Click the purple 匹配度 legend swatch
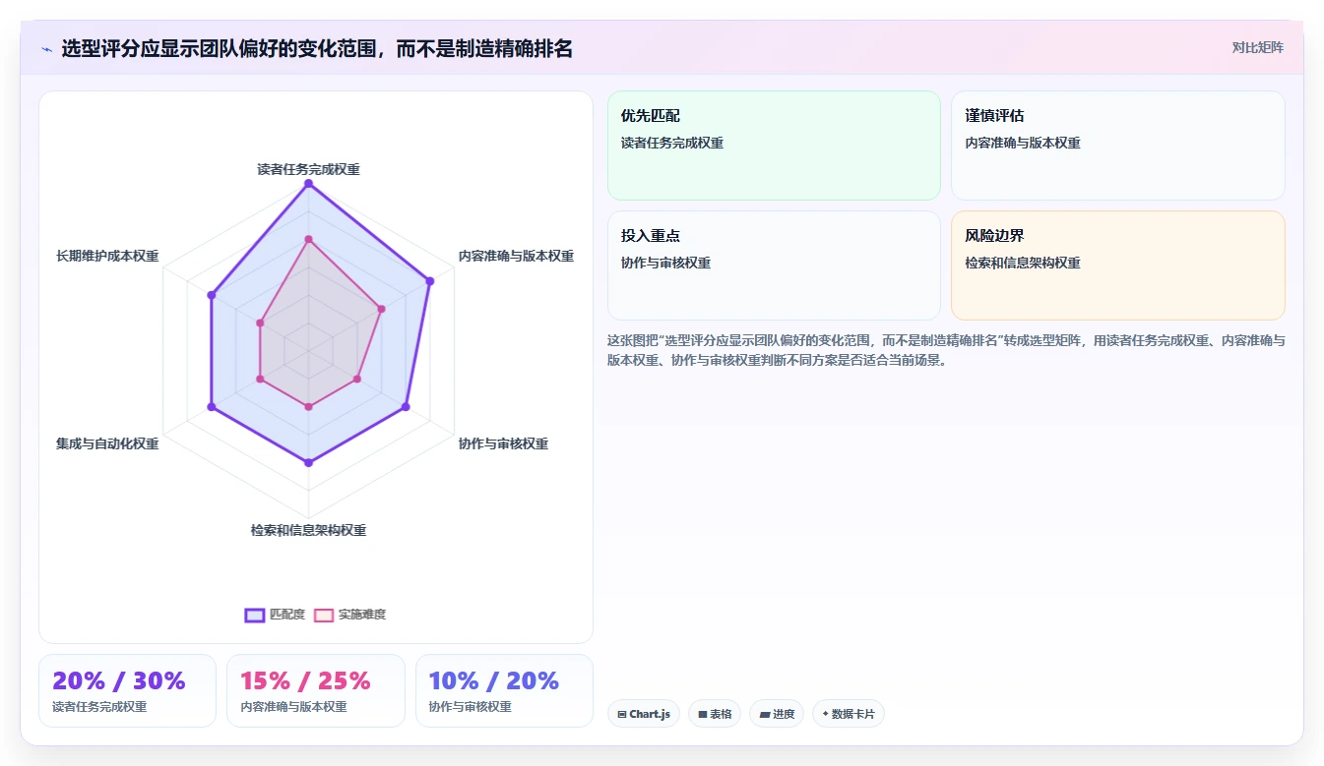 point(254,615)
